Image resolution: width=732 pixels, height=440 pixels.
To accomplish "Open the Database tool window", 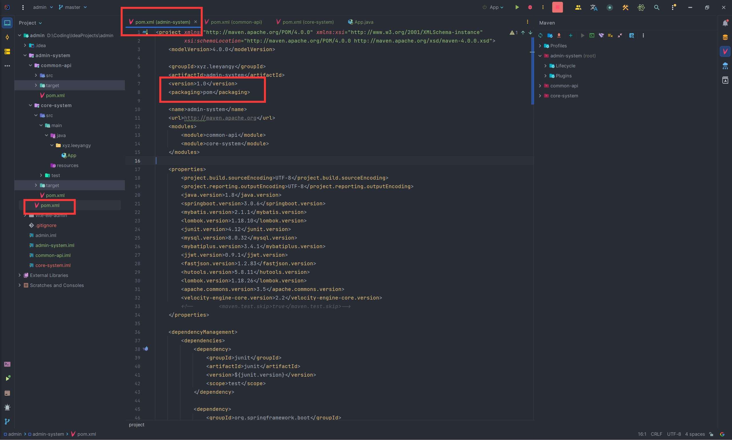I will (725, 37).
